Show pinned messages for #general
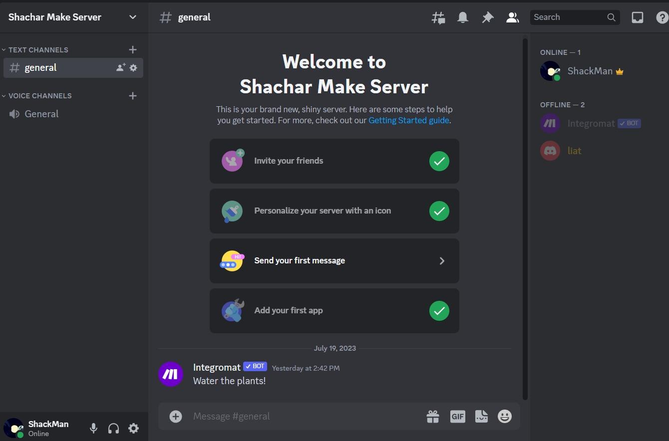Image resolution: width=669 pixels, height=441 pixels. 487,17
